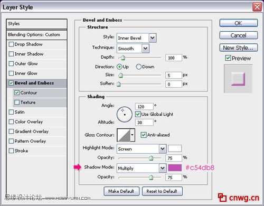
Task: Enable the Texture checkbox
Action: tap(17, 102)
